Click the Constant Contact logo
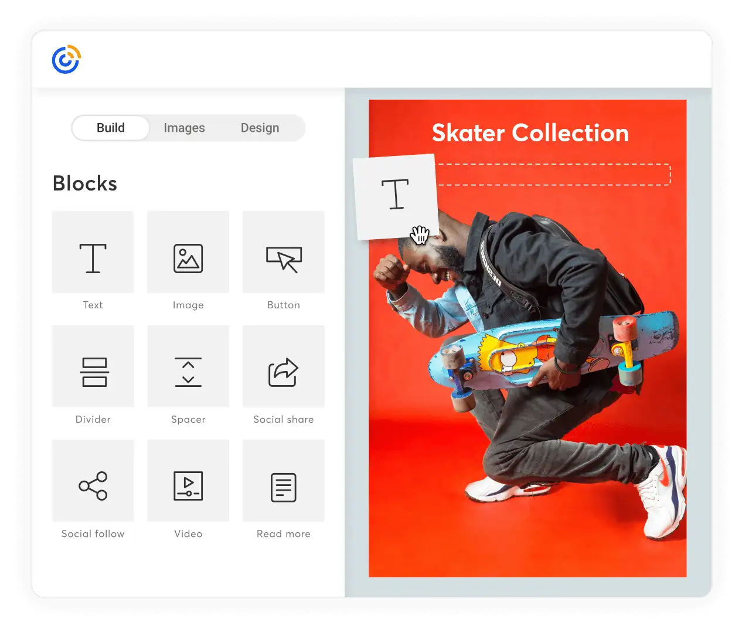742x629 pixels. pyautogui.click(x=66, y=58)
